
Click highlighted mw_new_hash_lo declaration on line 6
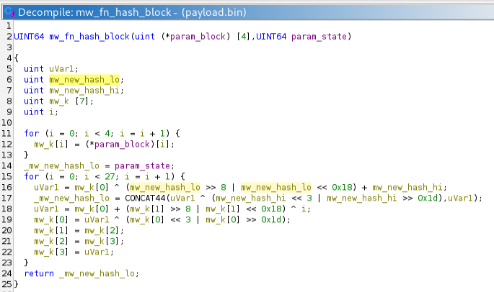(x=84, y=80)
